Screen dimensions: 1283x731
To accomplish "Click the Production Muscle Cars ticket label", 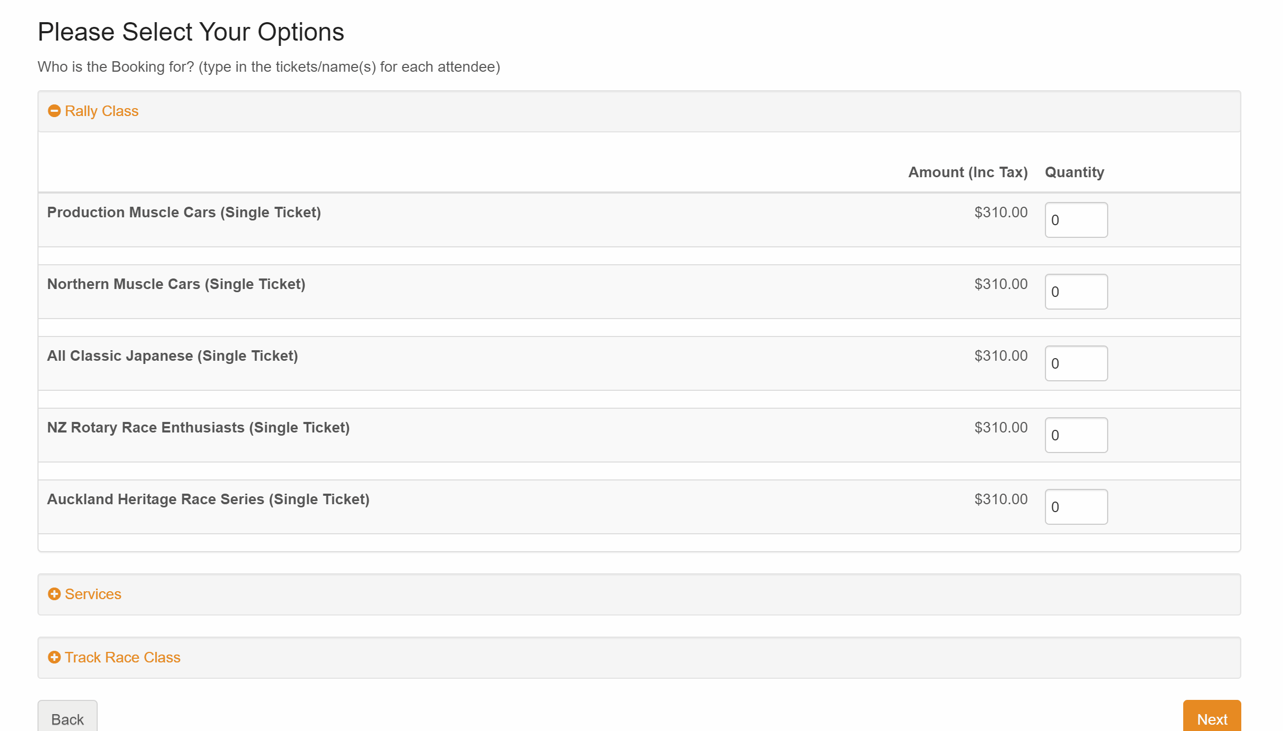I will click(x=184, y=212).
